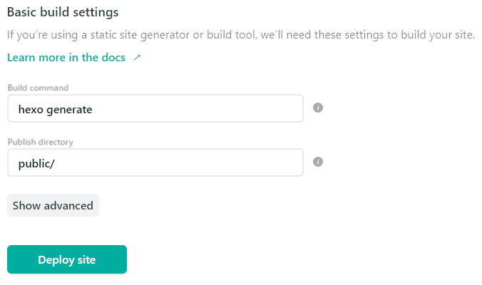Click the word 'hexo' in Build command
The image size is (482, 285).
31,109
